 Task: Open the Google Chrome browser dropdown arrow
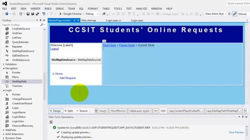83,14
